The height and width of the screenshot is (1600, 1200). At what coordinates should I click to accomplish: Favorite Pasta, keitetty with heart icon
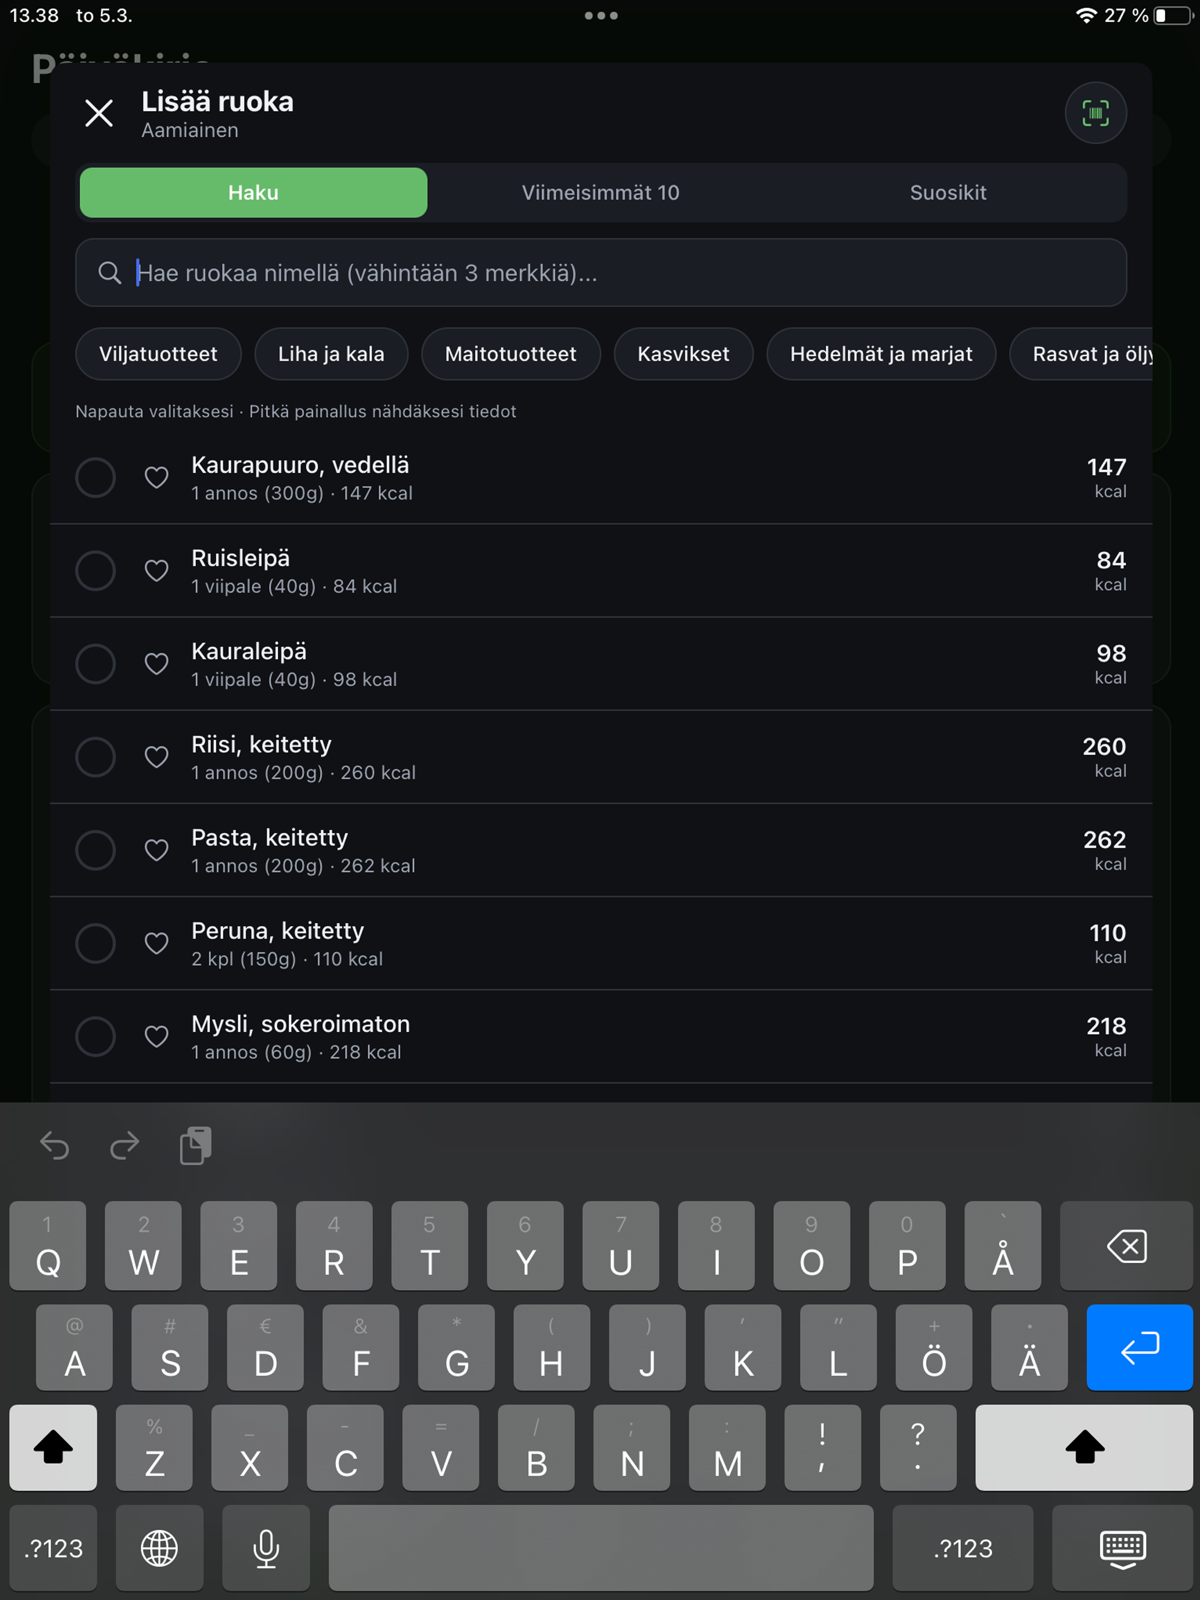click(157, 850)
